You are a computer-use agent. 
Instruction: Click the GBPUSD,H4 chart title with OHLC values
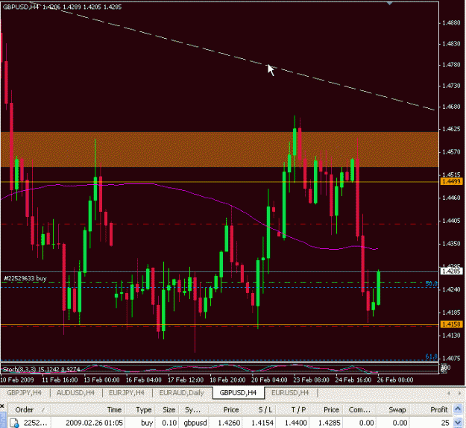click(x=62, y=7)
